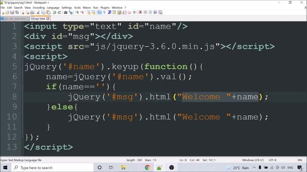Toggle Word Wrap in the toolbar
This screenshot has width=307, height=172.
pos(99,12)
